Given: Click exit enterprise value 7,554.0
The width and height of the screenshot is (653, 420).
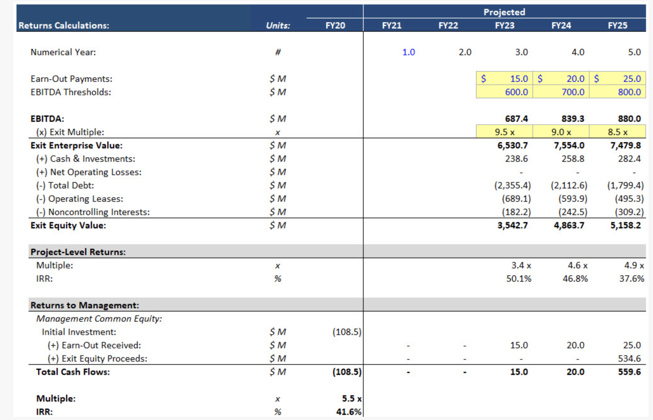Looking at the screenshot, I should (569, 145).
